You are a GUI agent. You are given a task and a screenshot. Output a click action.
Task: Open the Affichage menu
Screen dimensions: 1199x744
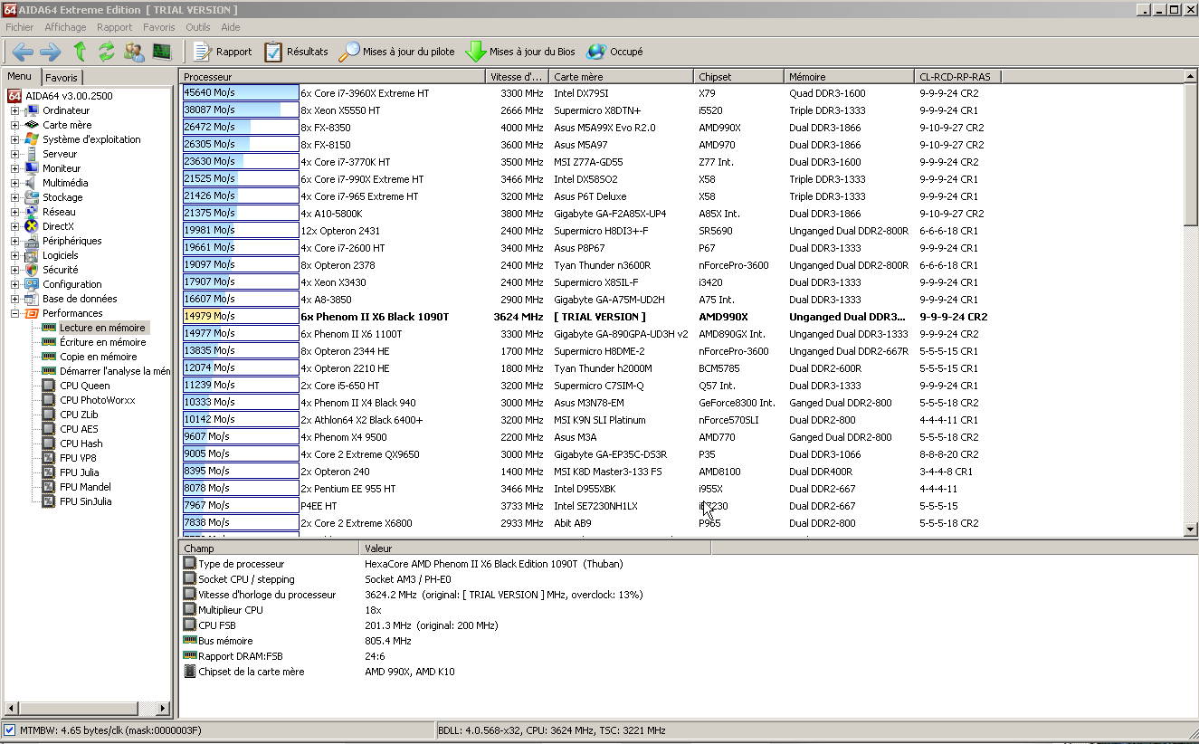65,27
